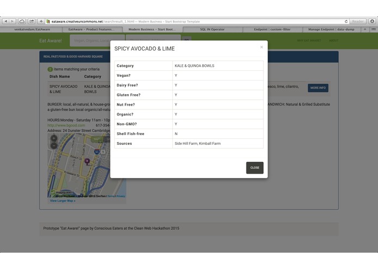Viewport: 378px width, 269px height.
Task: Switch to EatAware – Product Features tab
Action: click(x=91, y=29)
